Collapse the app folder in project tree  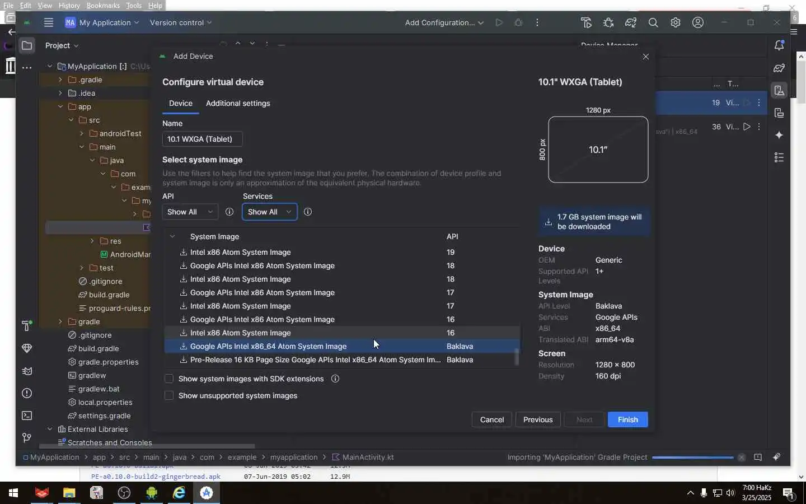pyautogui.click(x=60, y=106)
